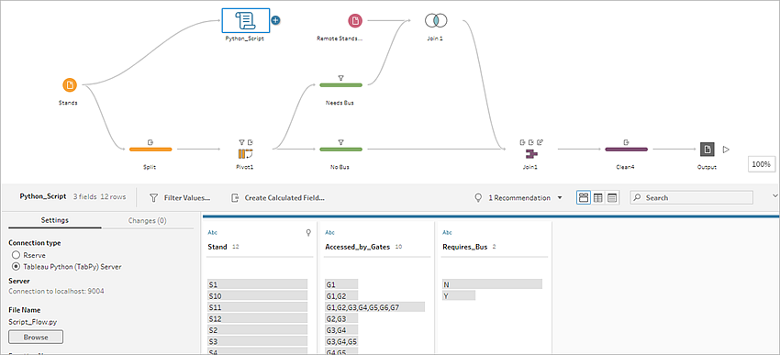Expand the 1 Recommendation dropdown
The width and height of the screenshot is (780, 355).
(560, 198)
